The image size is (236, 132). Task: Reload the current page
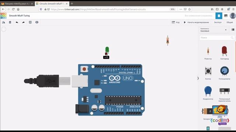click(x=13, y=9)
